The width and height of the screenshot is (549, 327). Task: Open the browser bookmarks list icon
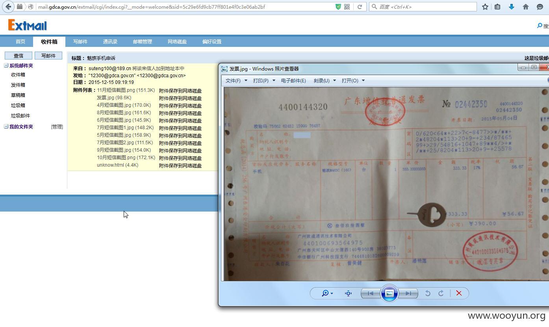497,7
